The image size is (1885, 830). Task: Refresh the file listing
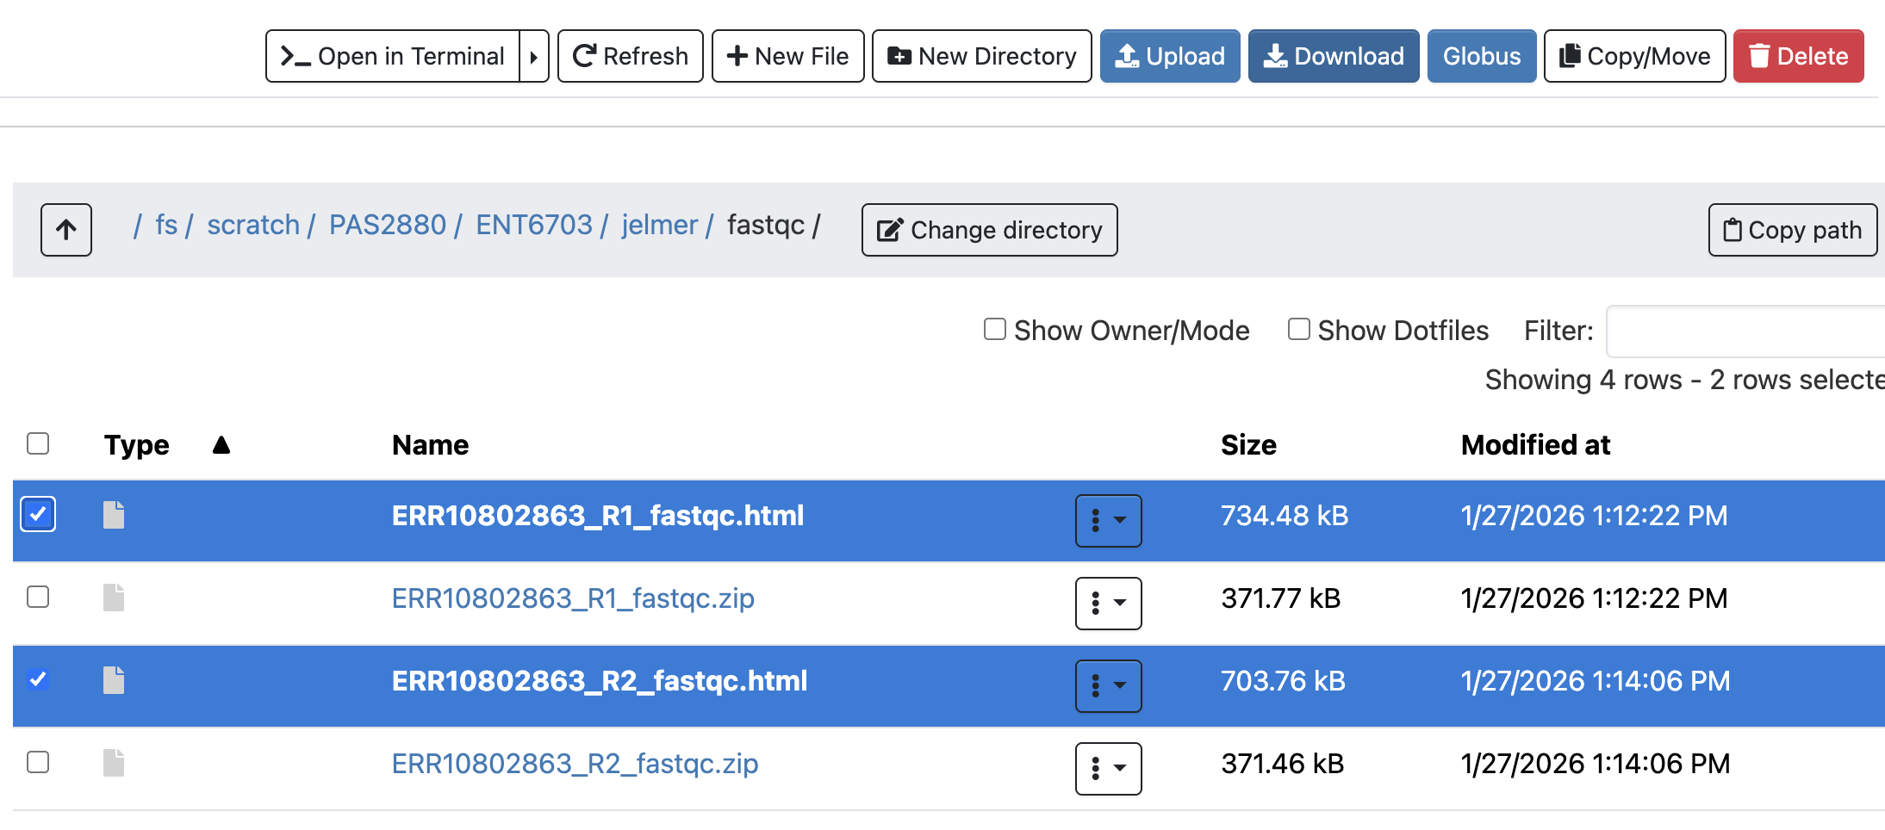point(630,57)
